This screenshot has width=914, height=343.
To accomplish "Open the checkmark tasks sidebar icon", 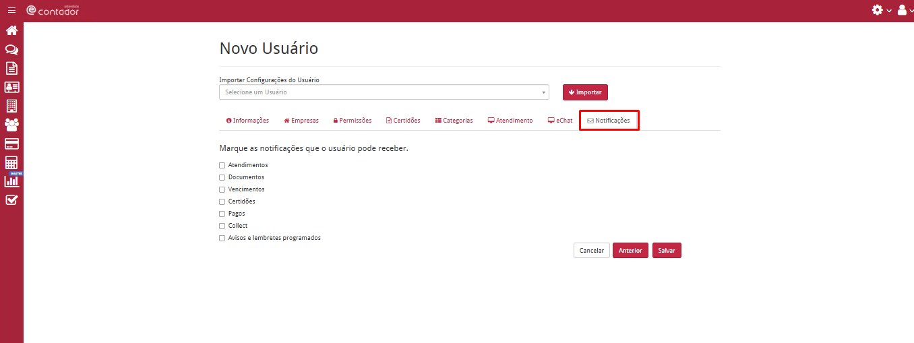I will pyautogui.click(x=11, y=199).
